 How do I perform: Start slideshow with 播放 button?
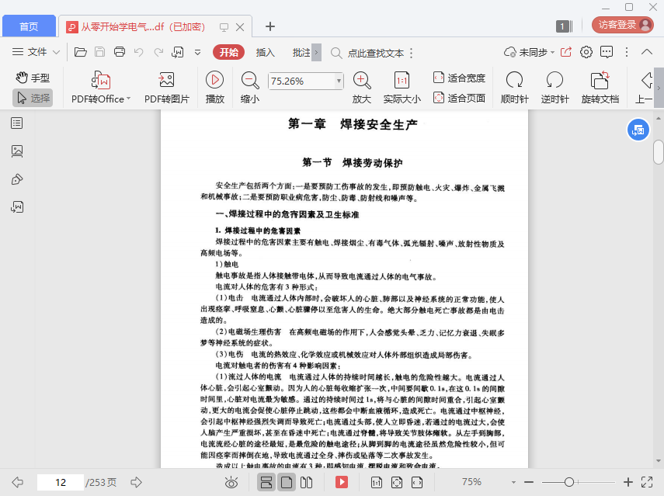coord(214,88)
